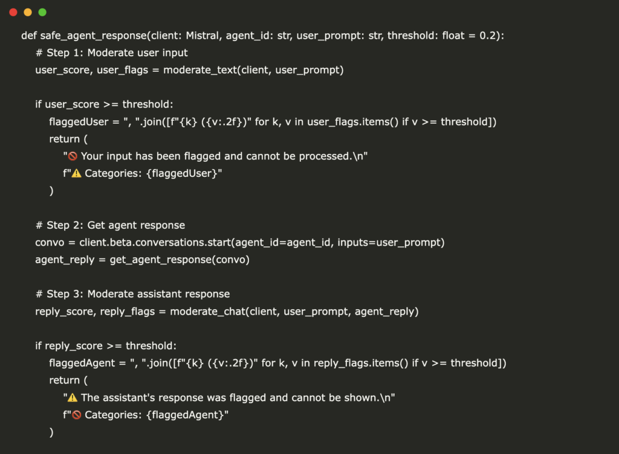Click the get_agent_response(convo) call
This screenshot has width=619, height=454.
tap(180, 260)
